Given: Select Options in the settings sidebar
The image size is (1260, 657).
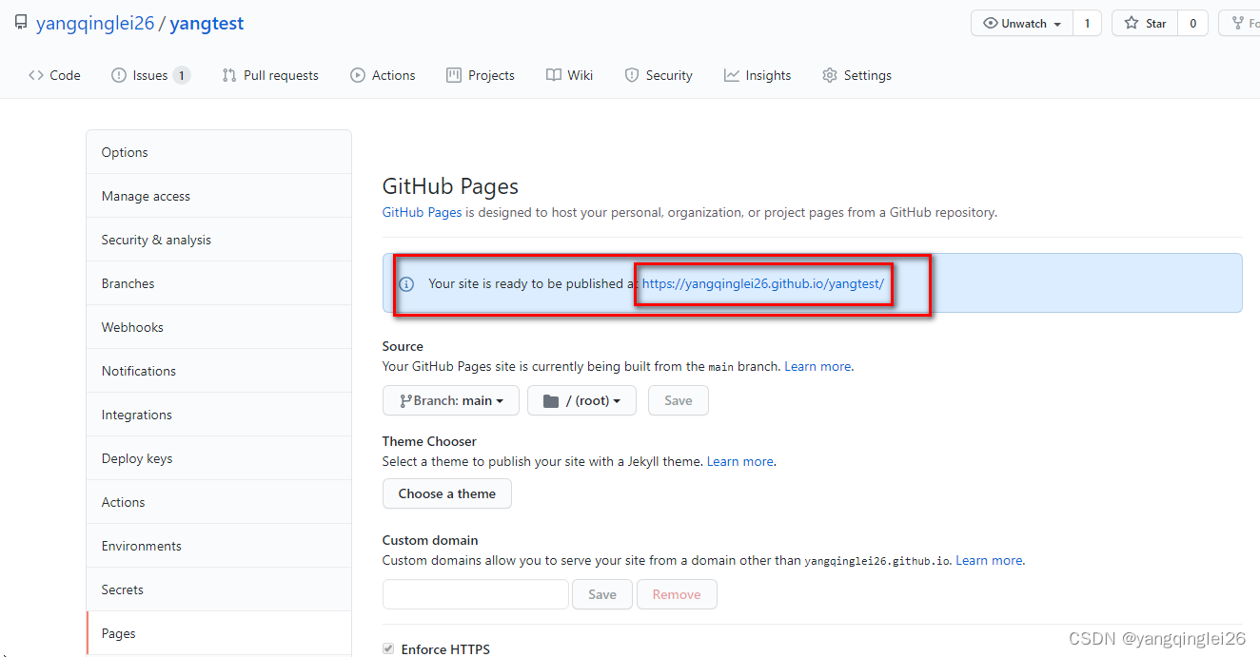Looking at the screenshot, I should click(219, 152).
